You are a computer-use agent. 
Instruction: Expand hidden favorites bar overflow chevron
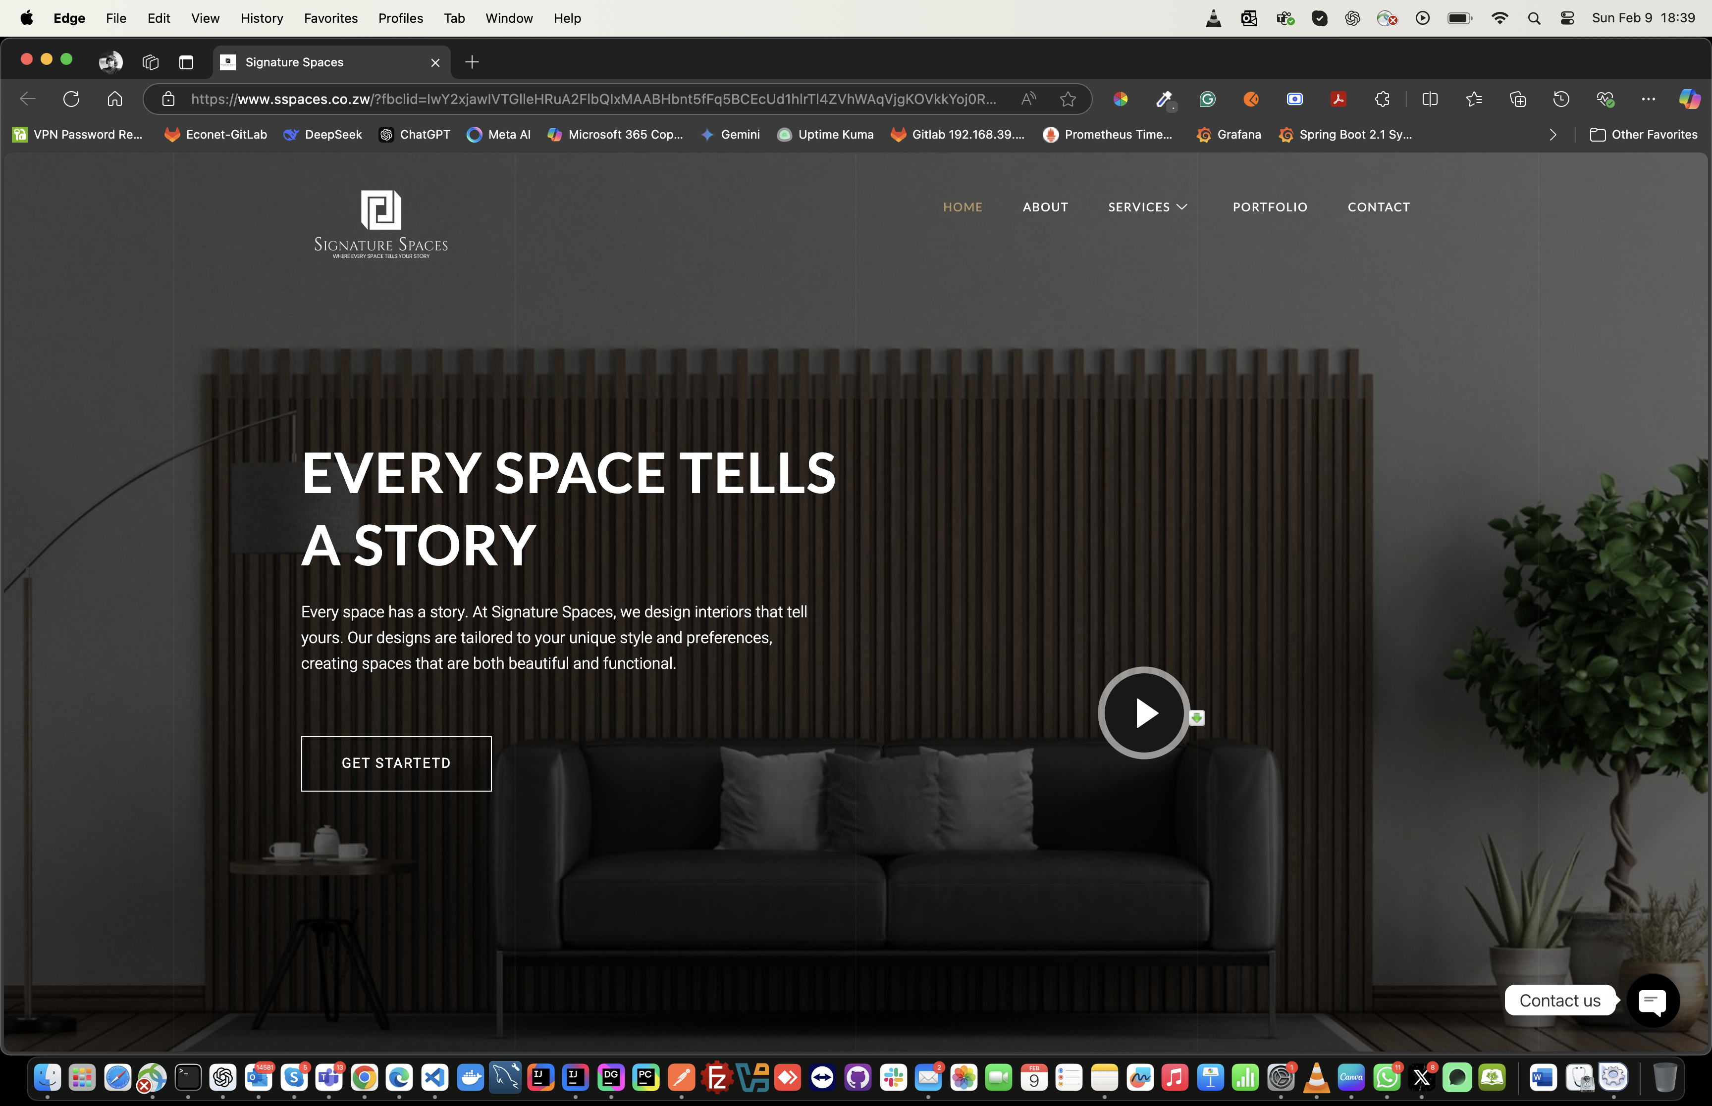1552,135
